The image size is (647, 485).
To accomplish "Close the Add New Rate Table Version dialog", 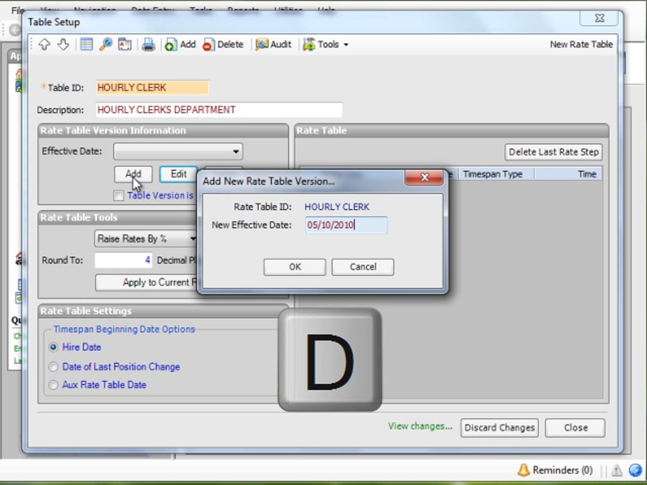I will pos(424,177).
